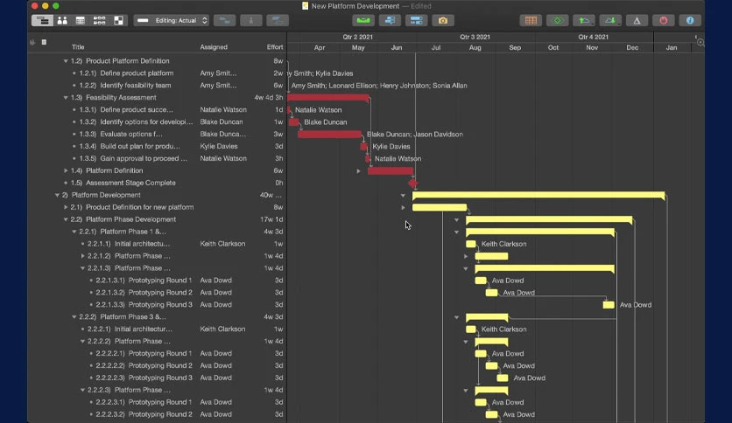732x423 pixels.
Task: Click Natalie Watson assigned cell for 1.3.1
Action: [223, 110]
